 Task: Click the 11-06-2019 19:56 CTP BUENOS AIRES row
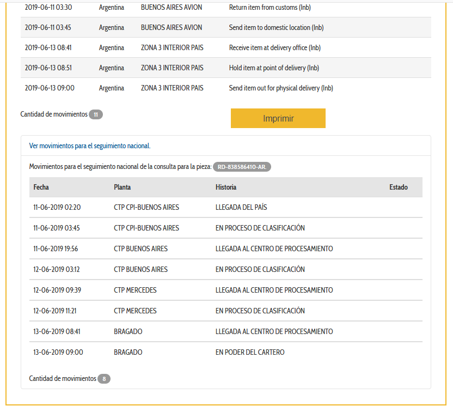point(225,249)
